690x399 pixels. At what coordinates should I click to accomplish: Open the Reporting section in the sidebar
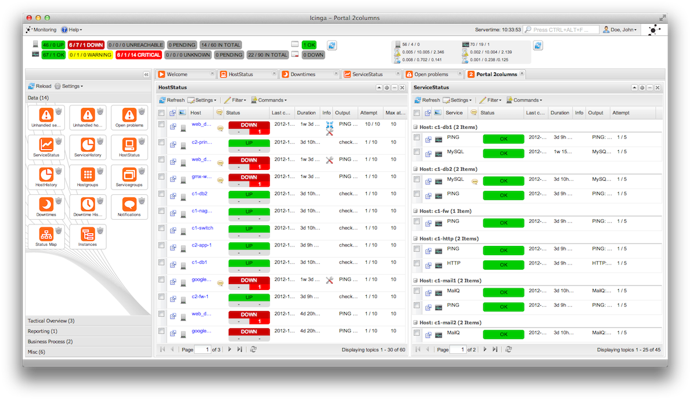(43, 331)
